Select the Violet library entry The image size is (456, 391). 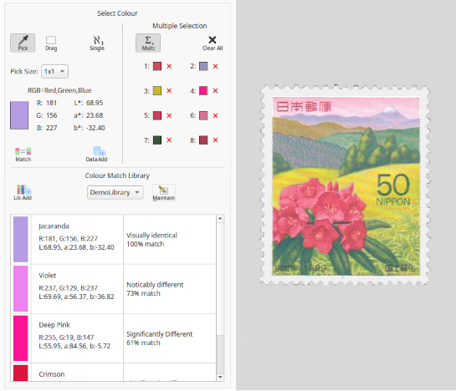coord(114,289)
